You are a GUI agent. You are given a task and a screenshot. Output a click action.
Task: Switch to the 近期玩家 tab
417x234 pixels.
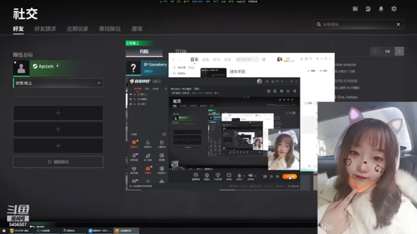click(77, 29)
